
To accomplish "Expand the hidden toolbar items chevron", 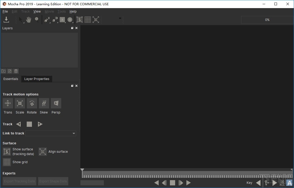I will (x=120, y=18).
